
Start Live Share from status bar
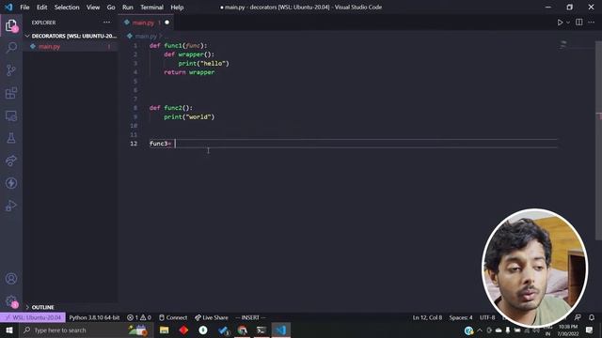(211, 317)
